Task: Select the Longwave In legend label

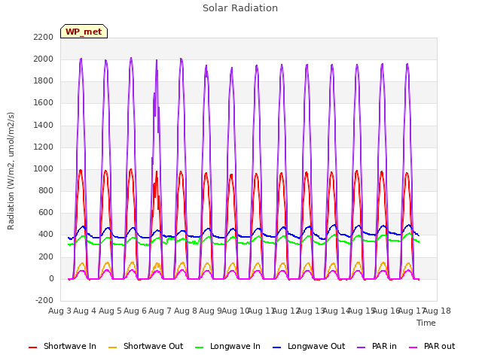Action: (x=235, y=346)
